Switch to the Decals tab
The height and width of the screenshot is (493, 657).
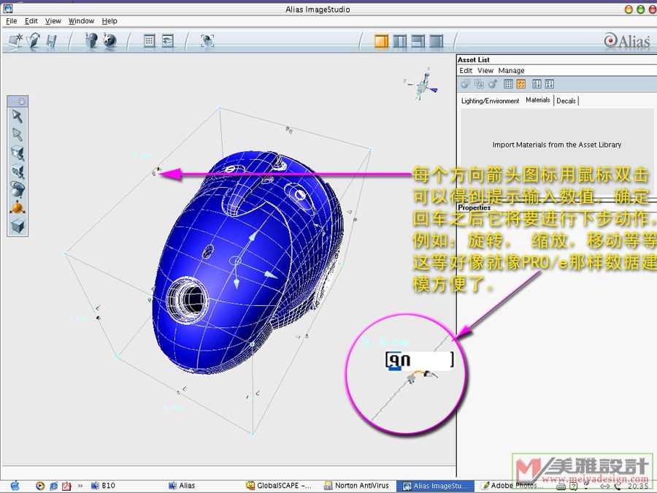(566, 101)
